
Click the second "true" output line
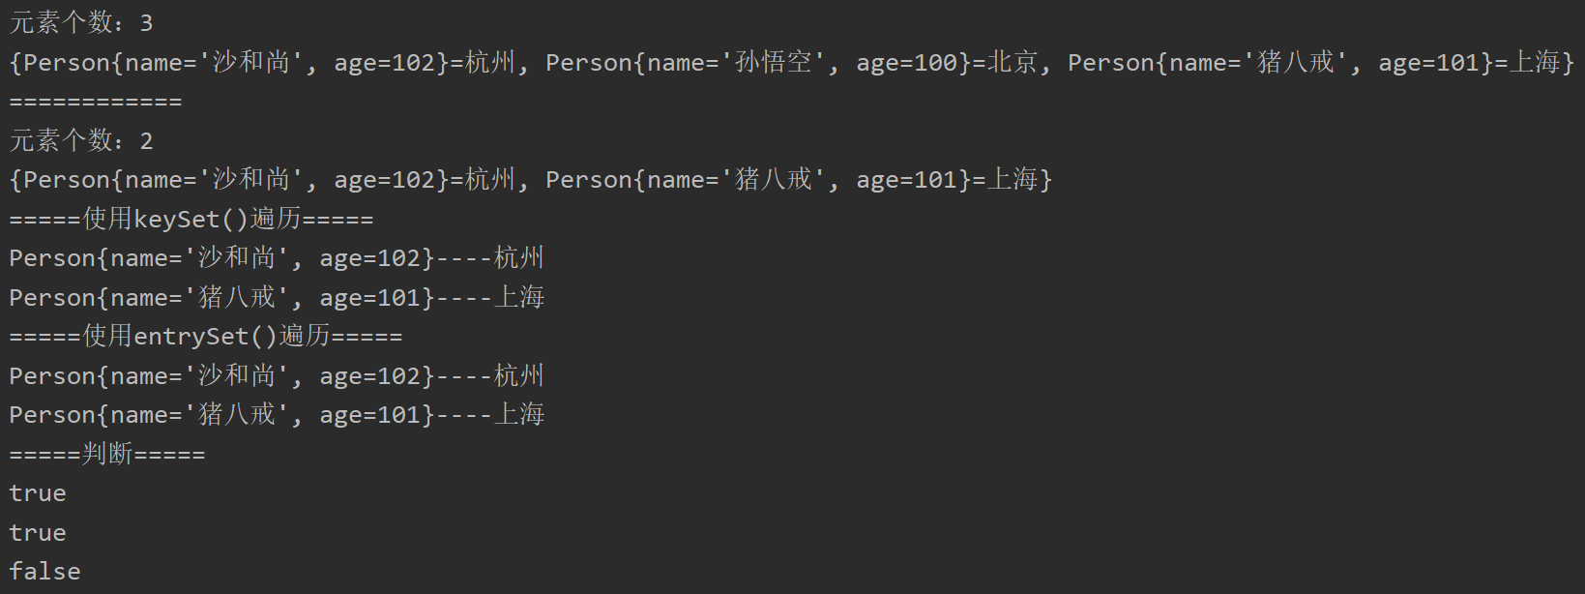(38, 533)
